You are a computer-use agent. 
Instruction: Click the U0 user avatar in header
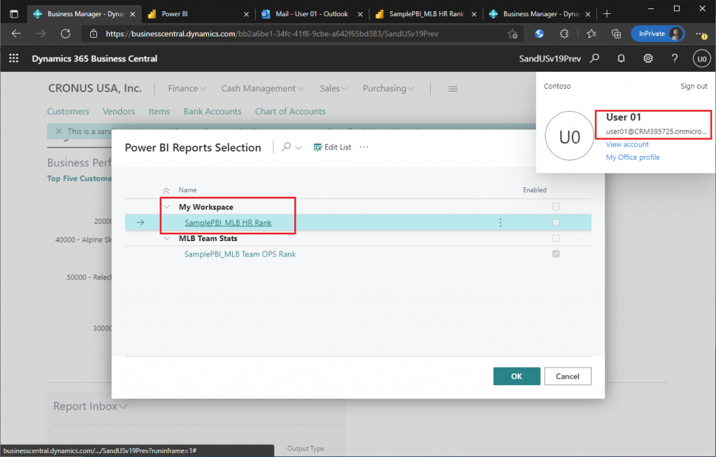[x=702, y=59]
